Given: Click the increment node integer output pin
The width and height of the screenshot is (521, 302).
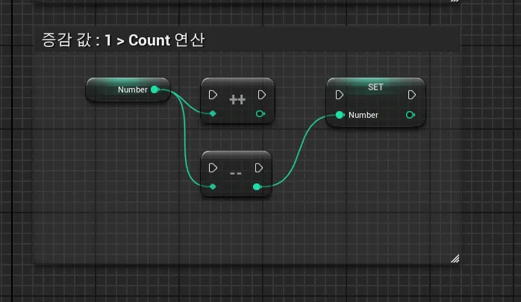Looking at the screenshot, I should [x=260, y=114].
